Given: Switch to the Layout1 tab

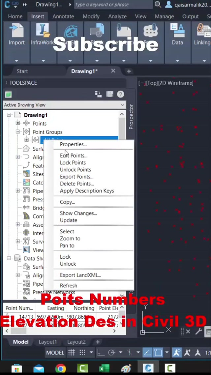Looking at the screenshot, I should click(47, 342).
